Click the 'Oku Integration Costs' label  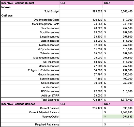click(46, 20)
